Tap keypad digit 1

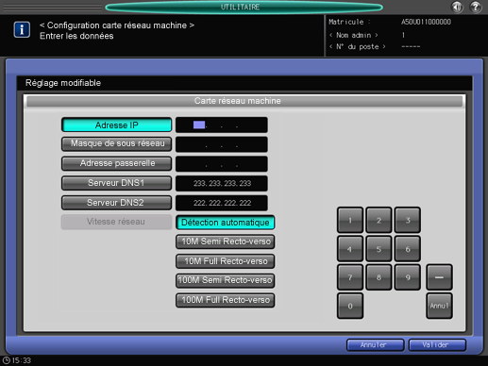pos(350,220)
